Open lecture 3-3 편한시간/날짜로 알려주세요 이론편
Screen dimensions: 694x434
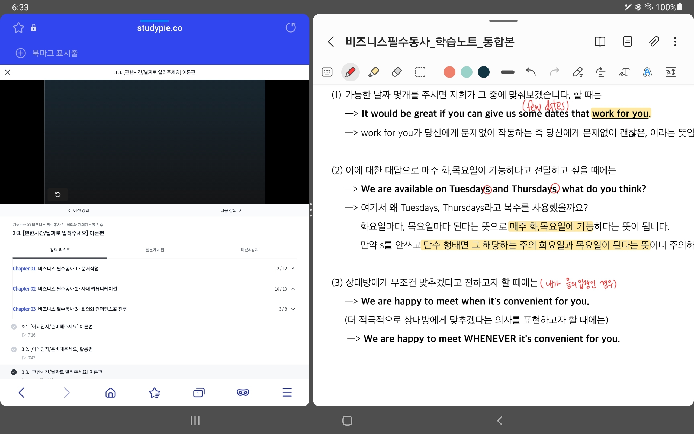tap(62, 372)
